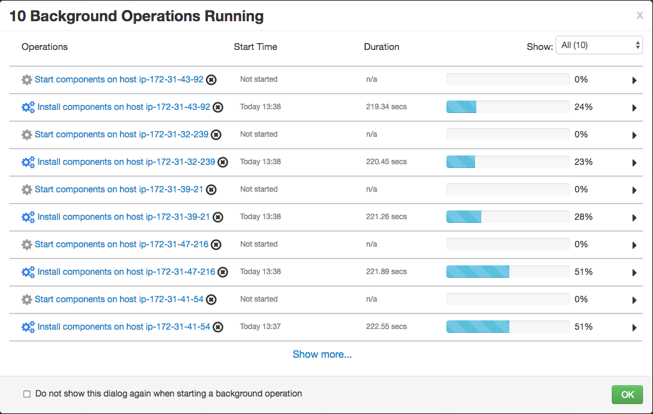Expand details for Install components on ip-172-31-43-92
653x414 pixels.
[634, 107]
